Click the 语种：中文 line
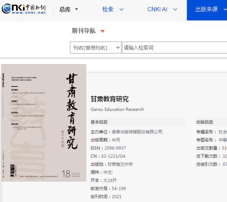Screen dimensions: 227x202 102,173
